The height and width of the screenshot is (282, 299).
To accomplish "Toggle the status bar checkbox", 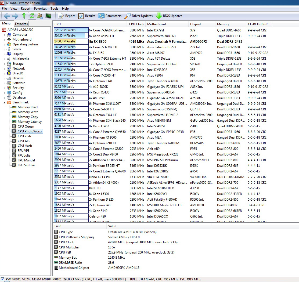I will point(2,279).
